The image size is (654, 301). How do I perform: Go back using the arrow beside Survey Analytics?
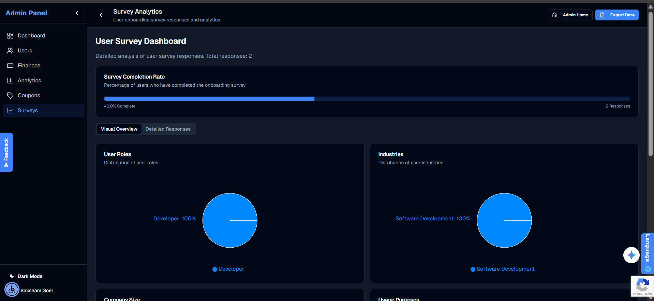(x=101, y=15)
